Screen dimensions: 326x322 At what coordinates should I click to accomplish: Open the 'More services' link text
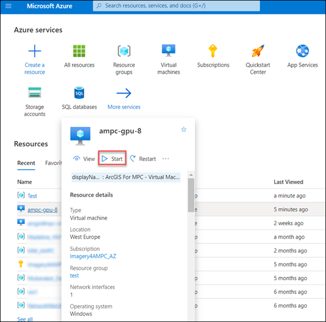[x=124, y=107]
